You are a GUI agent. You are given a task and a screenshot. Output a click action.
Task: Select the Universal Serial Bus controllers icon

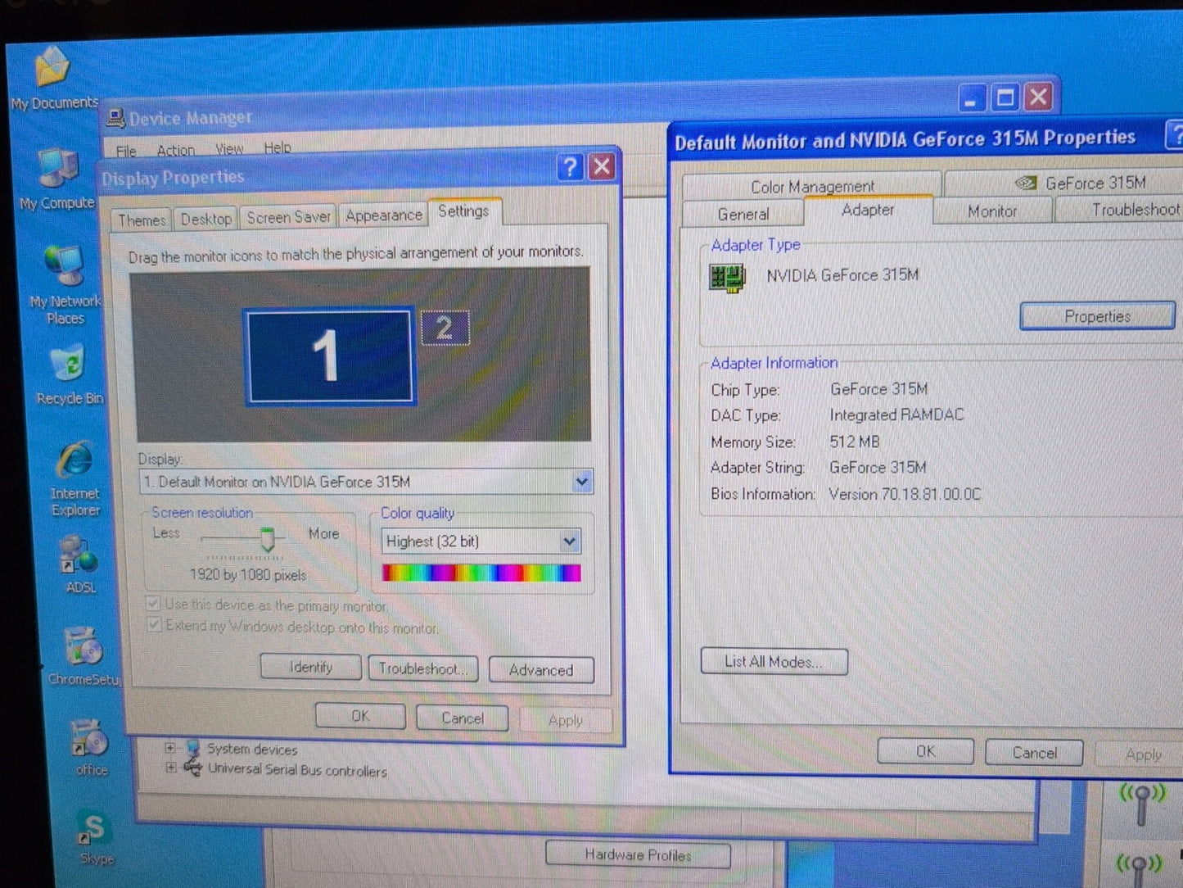[x=193, y=768]
